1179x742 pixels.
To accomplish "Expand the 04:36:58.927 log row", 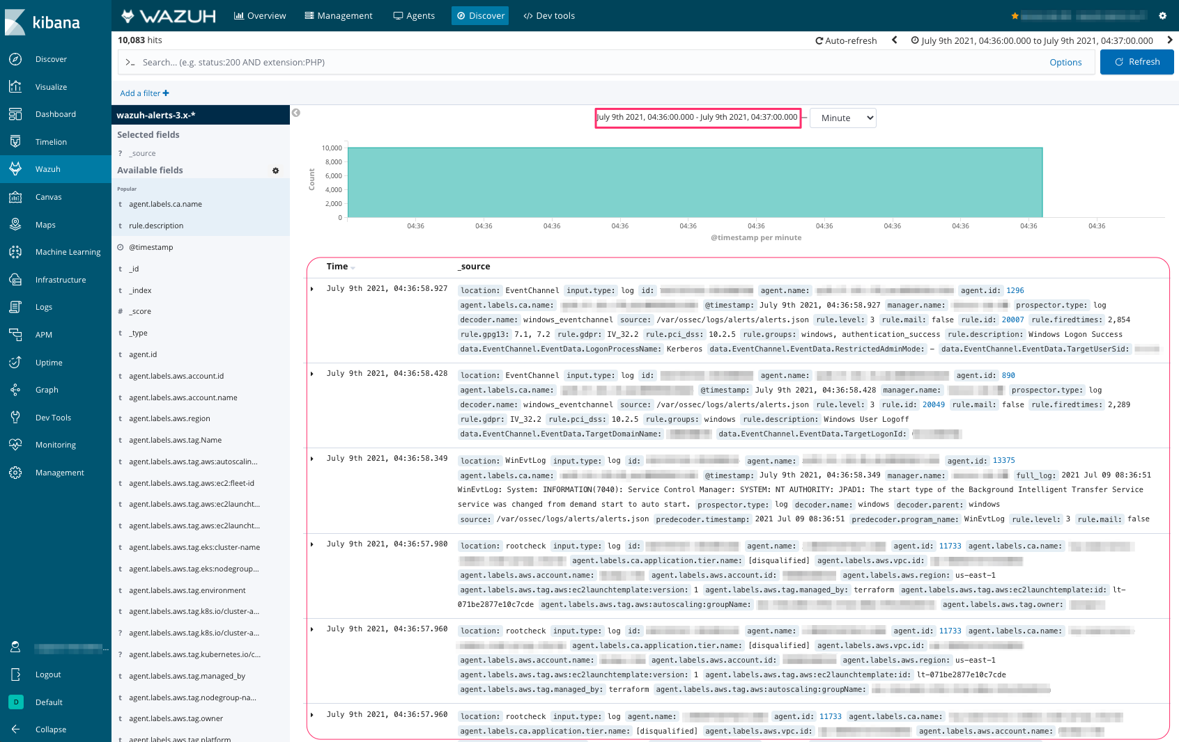I will [x=312, y=289].
